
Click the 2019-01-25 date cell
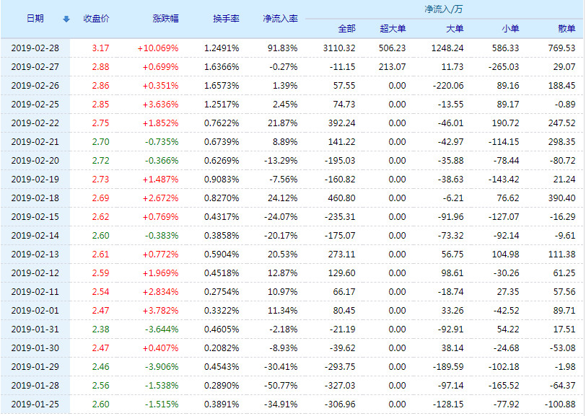(35, 404)
